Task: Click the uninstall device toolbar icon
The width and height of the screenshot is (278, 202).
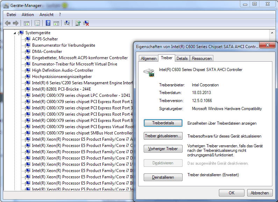Action: click(86, 23)
